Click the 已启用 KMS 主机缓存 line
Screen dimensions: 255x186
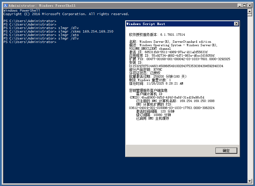point(152,119)
